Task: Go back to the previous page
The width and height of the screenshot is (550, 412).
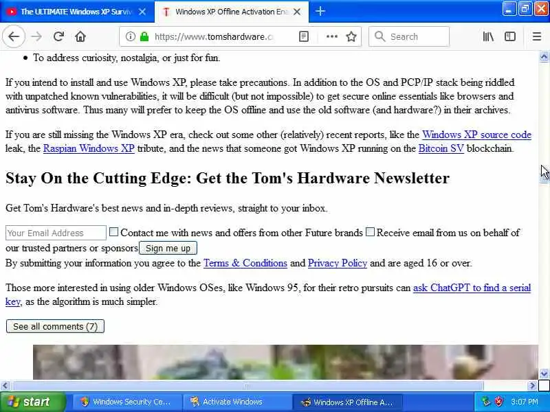Action: 14,36
